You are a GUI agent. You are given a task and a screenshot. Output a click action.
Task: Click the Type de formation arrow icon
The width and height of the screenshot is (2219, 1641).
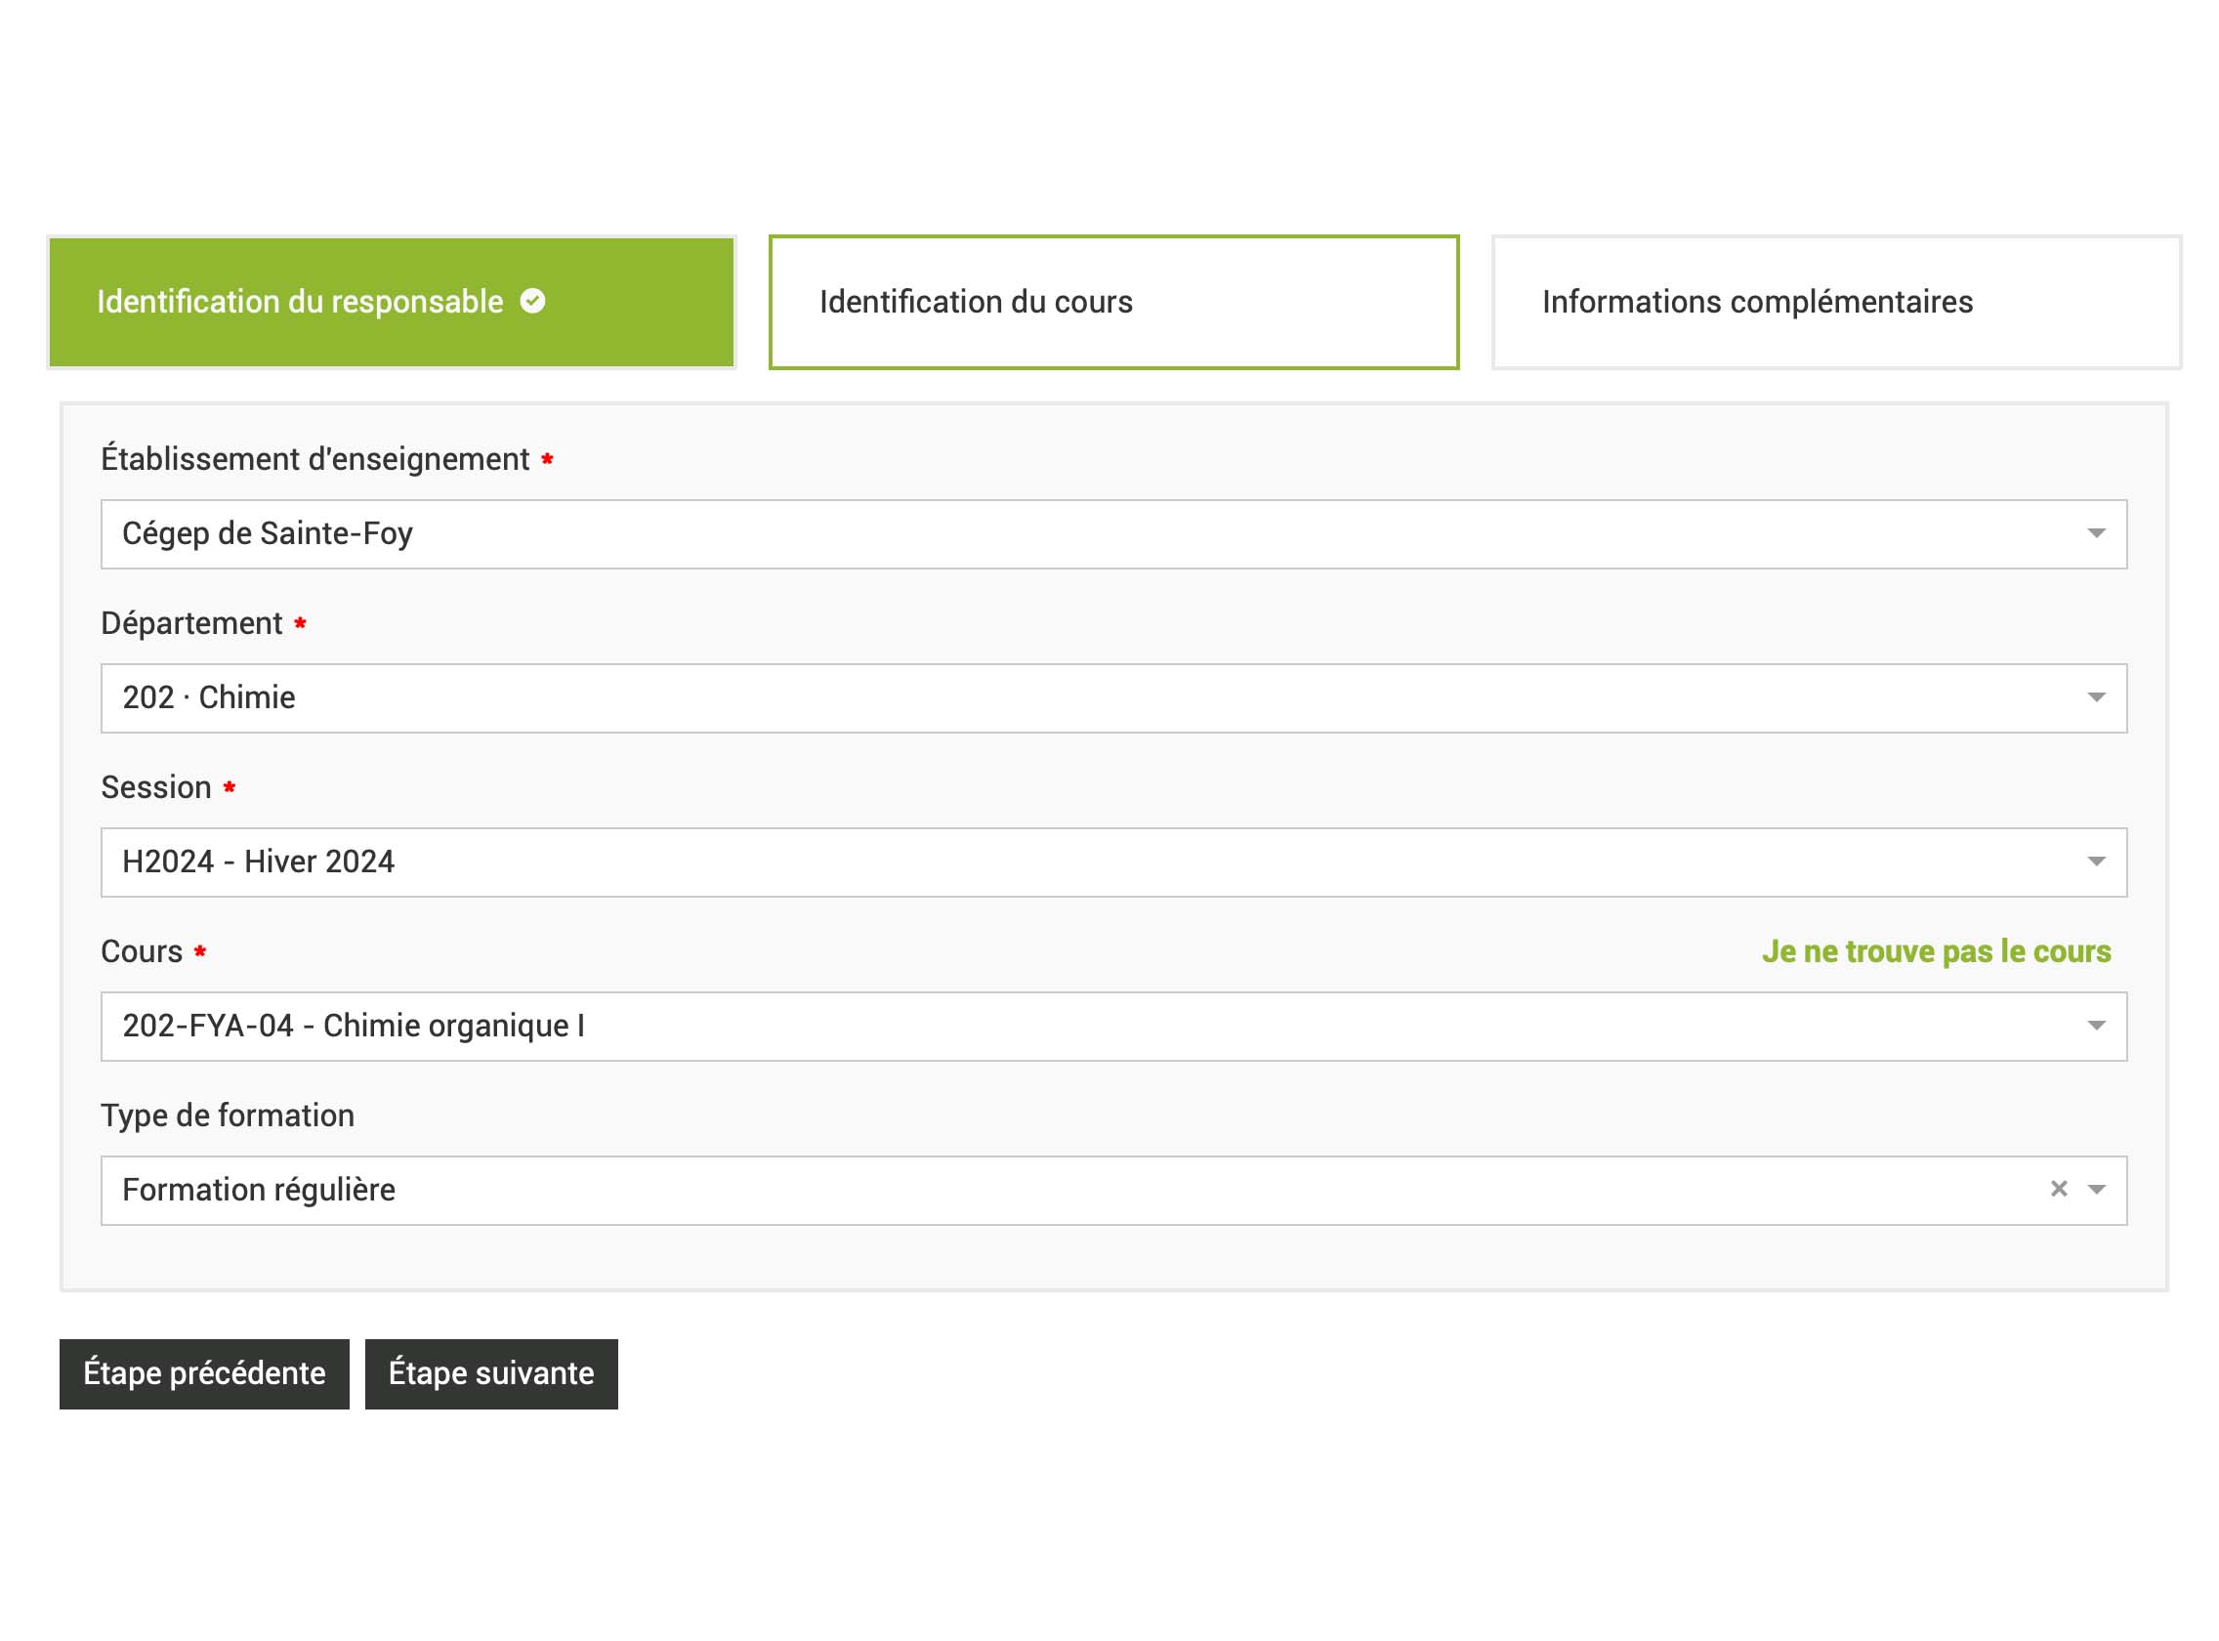pos(2096,1189)
